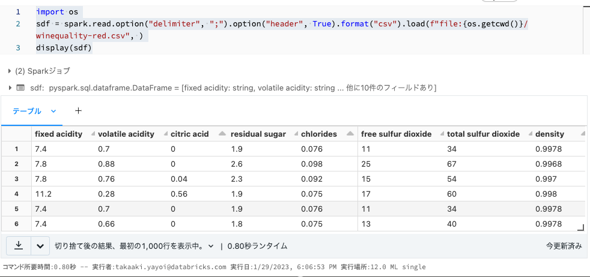Expand the Spark jobs disclosure triangle

(10, 71)
